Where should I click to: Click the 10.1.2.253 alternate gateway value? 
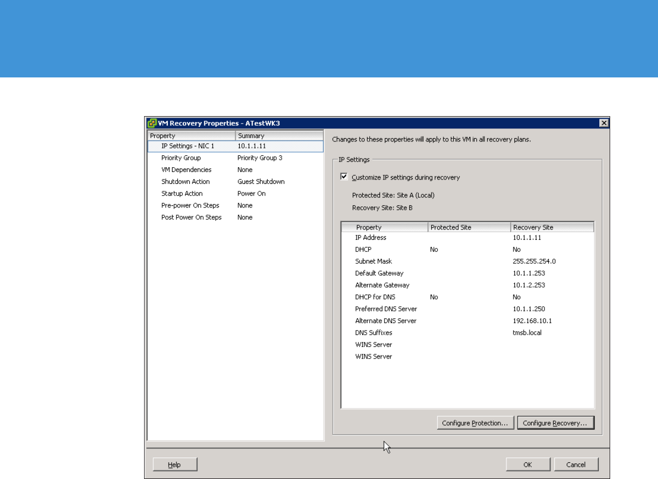coord(529,285)
